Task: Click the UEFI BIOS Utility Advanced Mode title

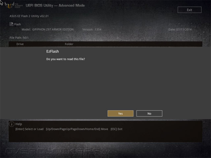Action: pos(55,6)
